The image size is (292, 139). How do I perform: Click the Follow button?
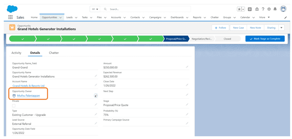point(220,28)
